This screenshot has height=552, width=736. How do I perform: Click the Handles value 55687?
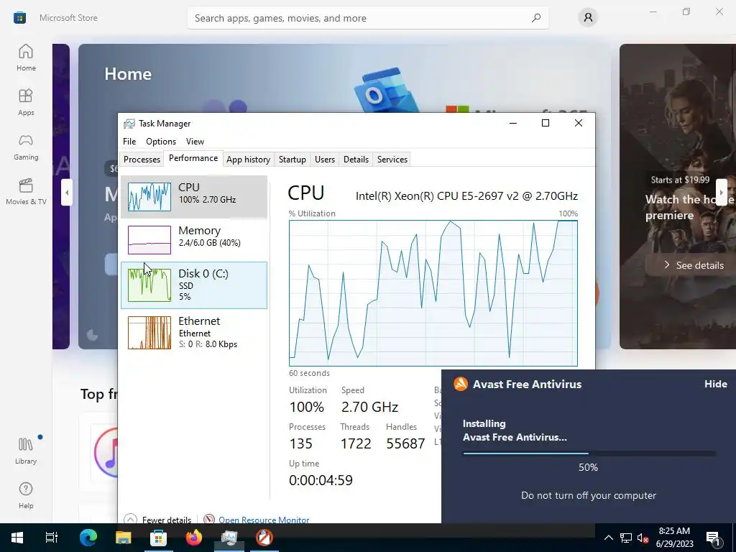[405, 443]
